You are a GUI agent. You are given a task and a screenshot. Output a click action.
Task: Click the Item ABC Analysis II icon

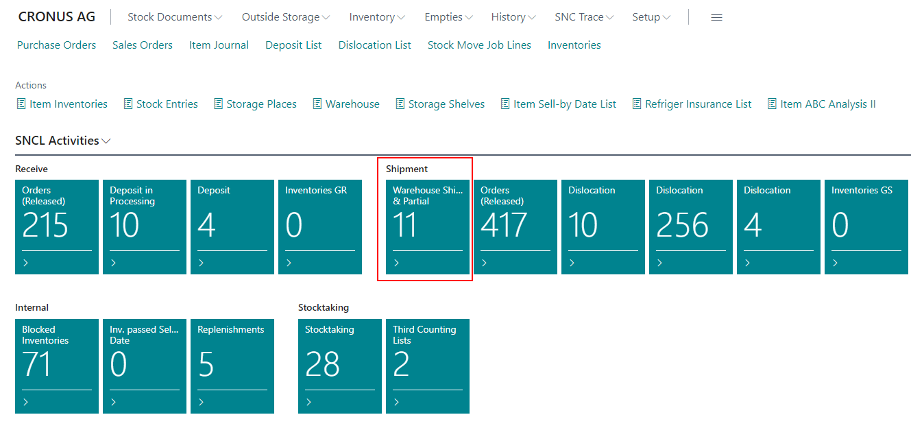tap(772, 104)
